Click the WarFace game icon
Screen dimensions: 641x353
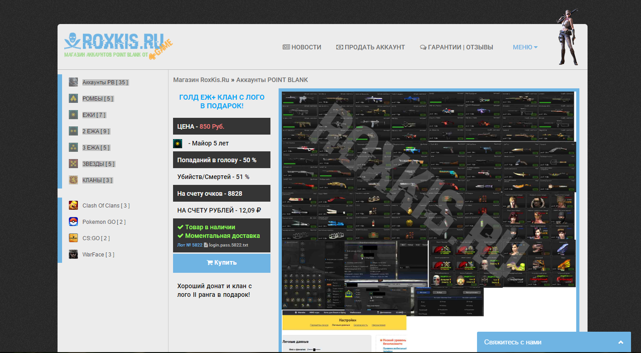[x=73, y=254]
